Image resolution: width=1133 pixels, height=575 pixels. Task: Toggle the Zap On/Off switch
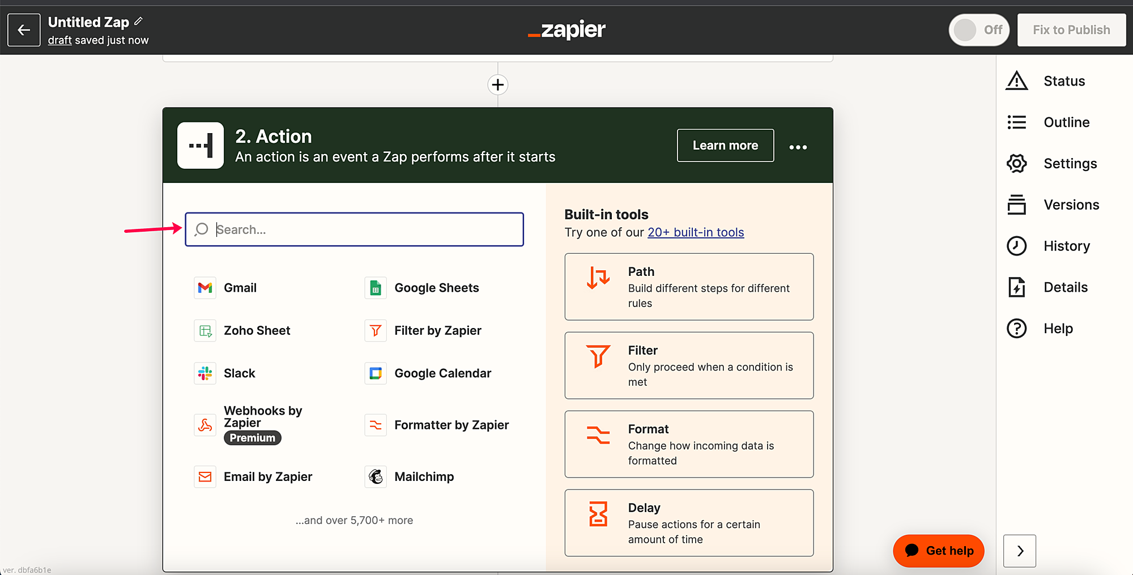(x=979, y=30)
